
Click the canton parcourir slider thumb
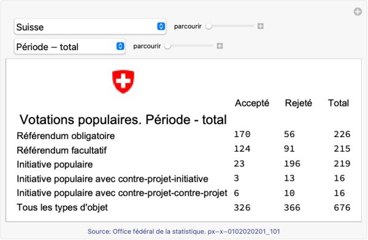209,26
